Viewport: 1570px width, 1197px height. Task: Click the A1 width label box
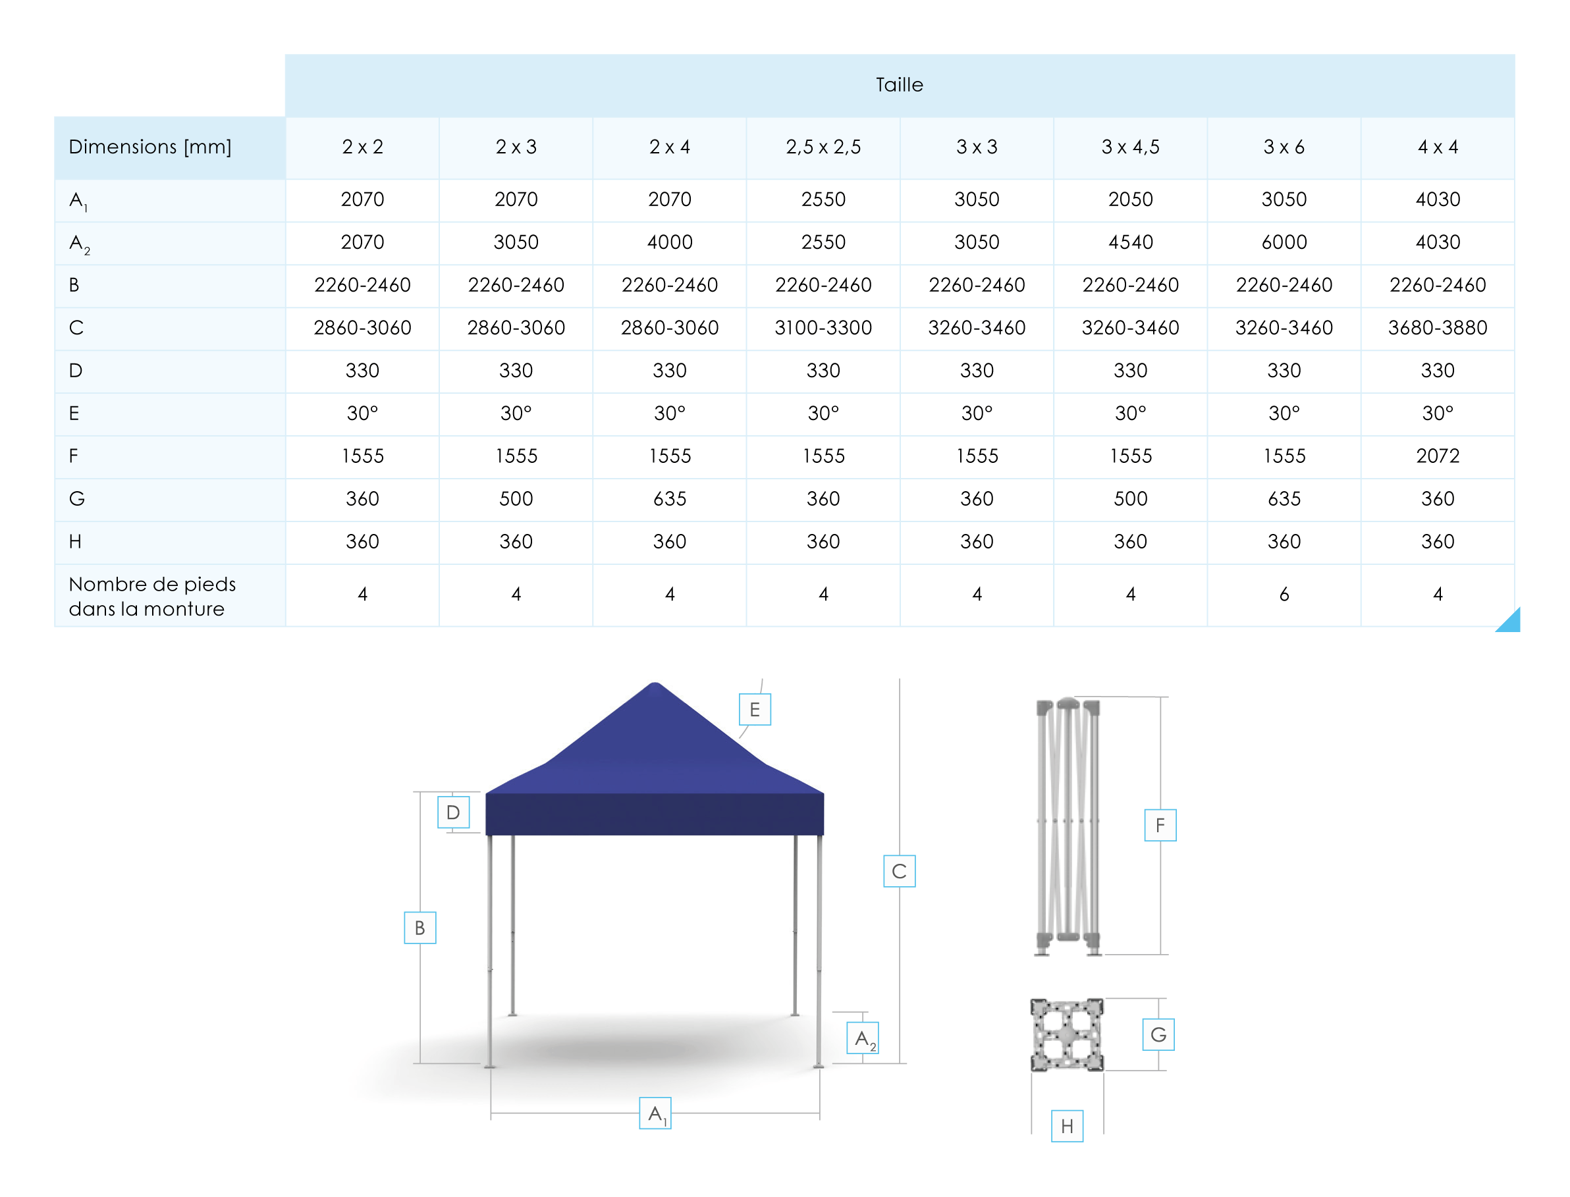click(654, 1113)
